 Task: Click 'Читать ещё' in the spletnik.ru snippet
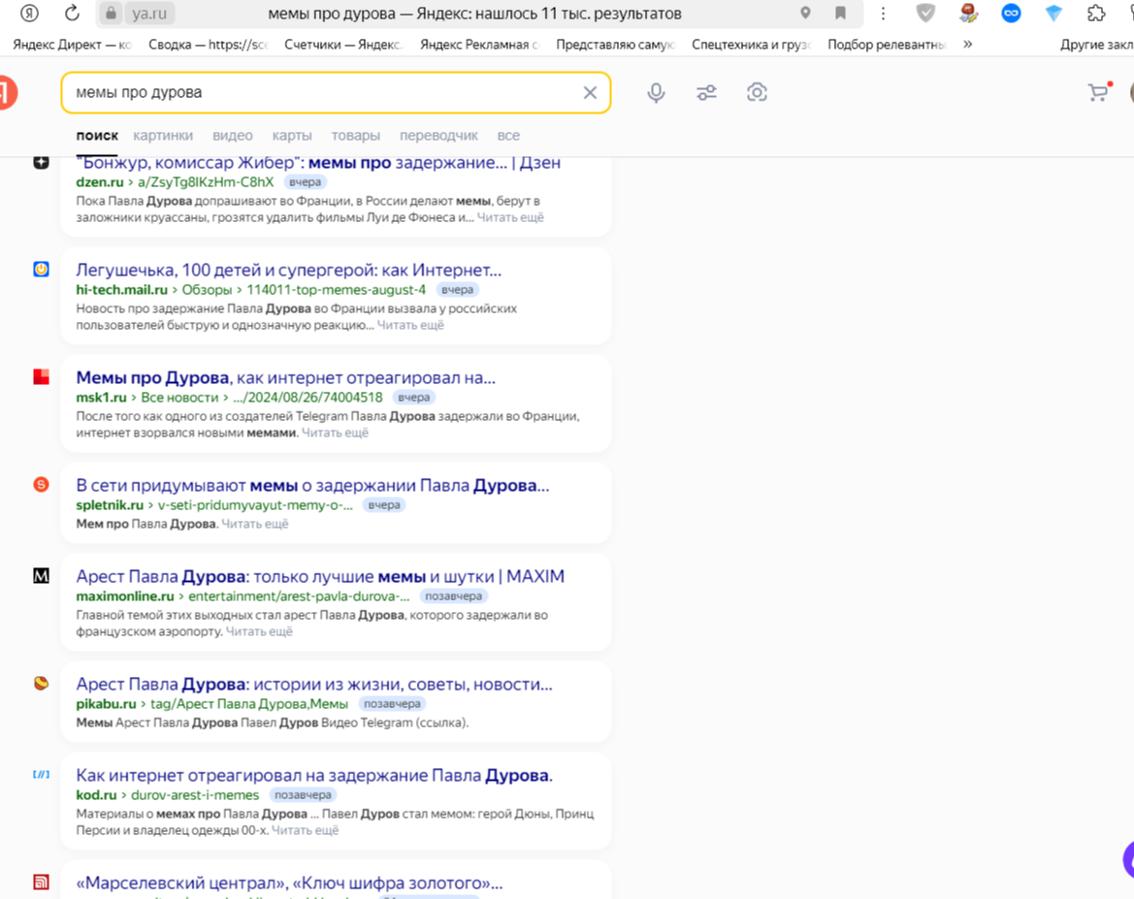[x=254, y=524]
